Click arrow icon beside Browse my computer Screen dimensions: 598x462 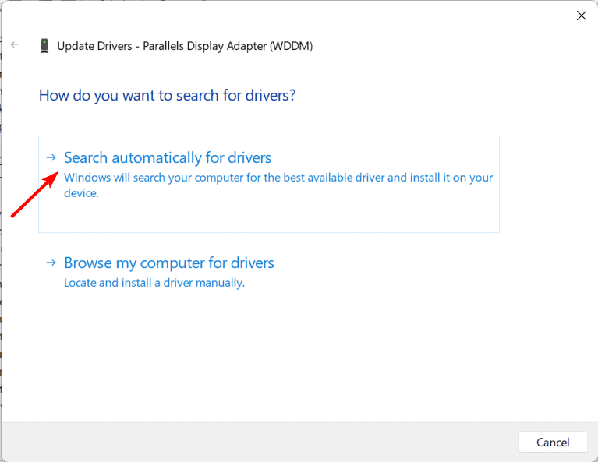[x=51, y=263]
